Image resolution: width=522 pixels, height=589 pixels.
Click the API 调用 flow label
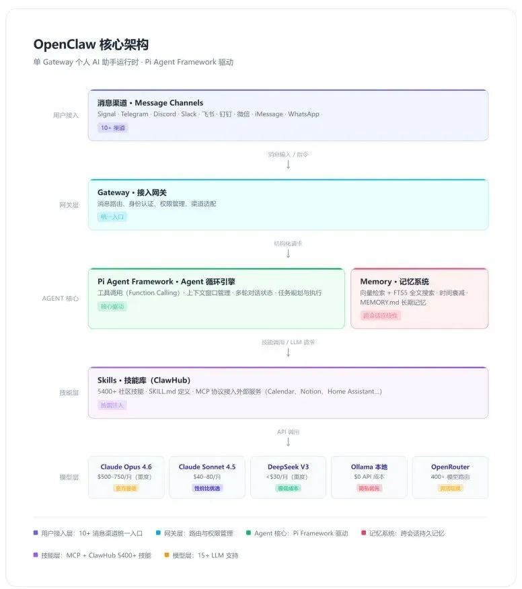(289, 432)
